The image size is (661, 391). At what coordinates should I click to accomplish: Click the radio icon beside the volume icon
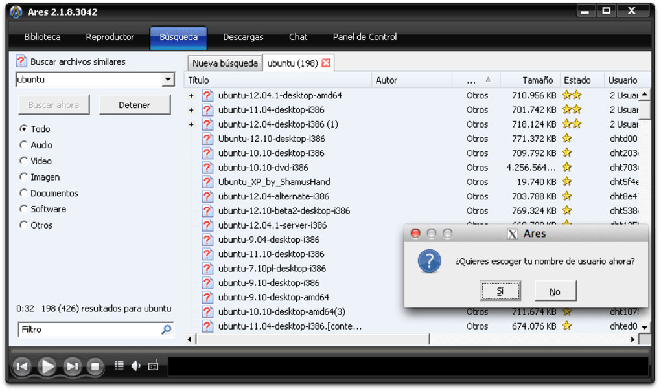(x=153, y=366)
